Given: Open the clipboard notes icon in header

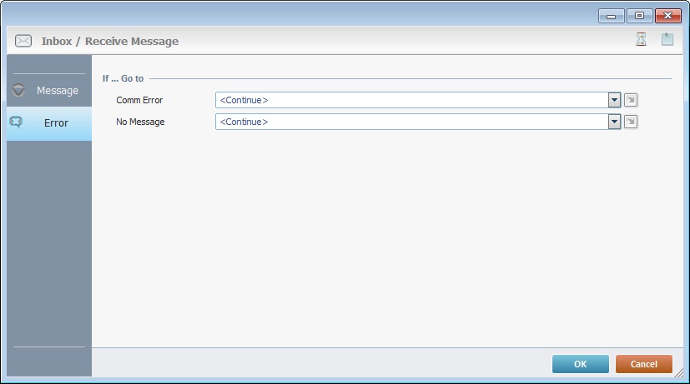Looking at the screenshot, I should tap(667, 39).
